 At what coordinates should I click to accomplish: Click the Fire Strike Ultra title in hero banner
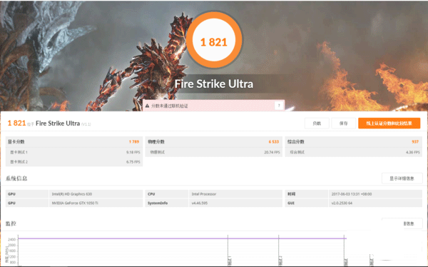tap(214, 84)
